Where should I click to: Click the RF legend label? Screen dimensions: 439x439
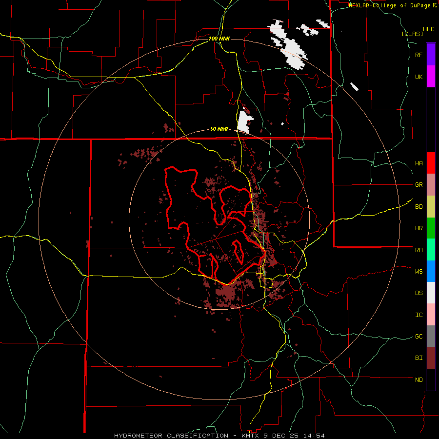pos(419,55)
